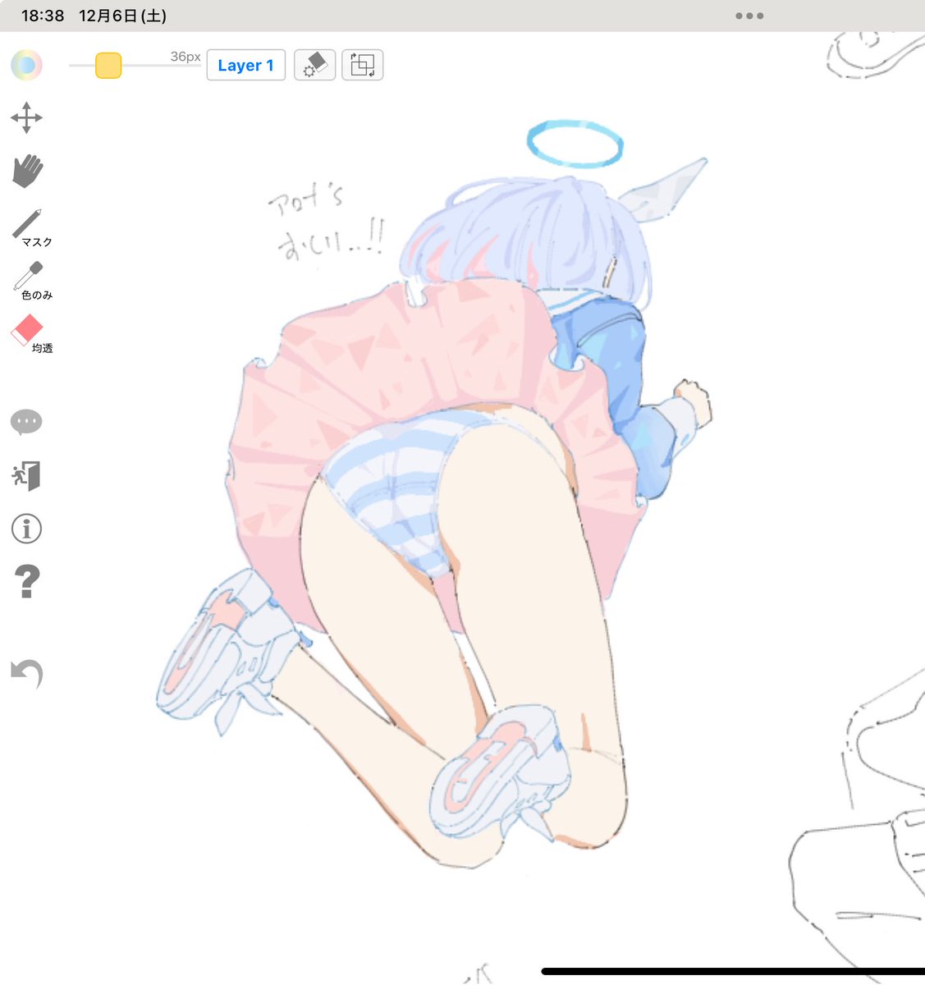The height and width of the screenshot is (985, 925).
Task: Tap the exit door icon
Action: click(26, 476)
